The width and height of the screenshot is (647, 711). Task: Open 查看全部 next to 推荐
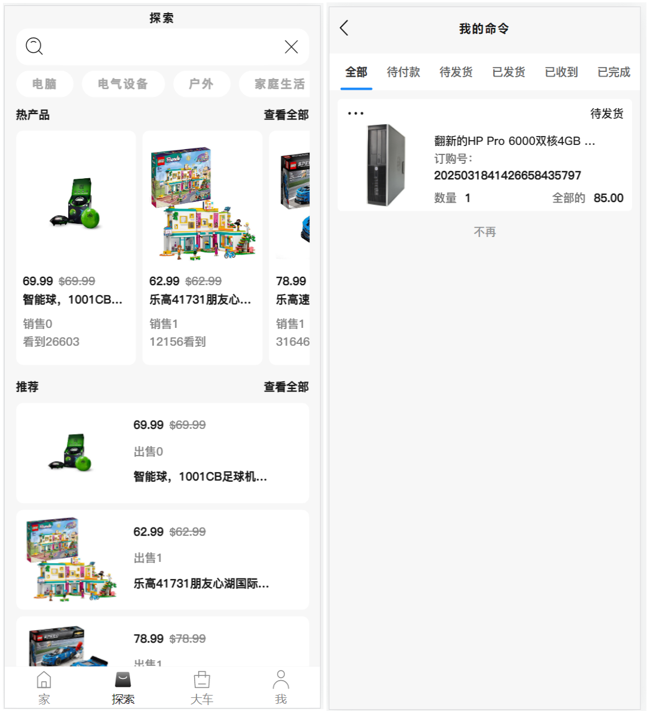286,387
